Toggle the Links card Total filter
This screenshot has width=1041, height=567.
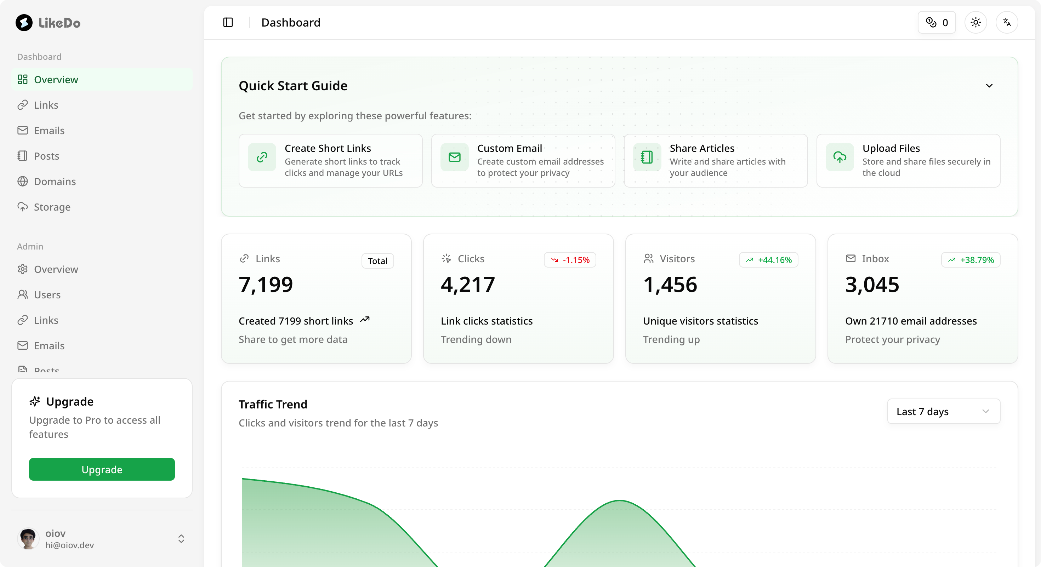377,260
